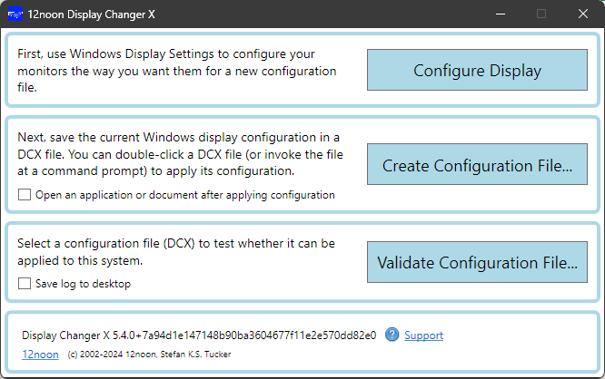
Task: Click the Display Changer app icon in title bar
Action: click(x=15, y=15)
